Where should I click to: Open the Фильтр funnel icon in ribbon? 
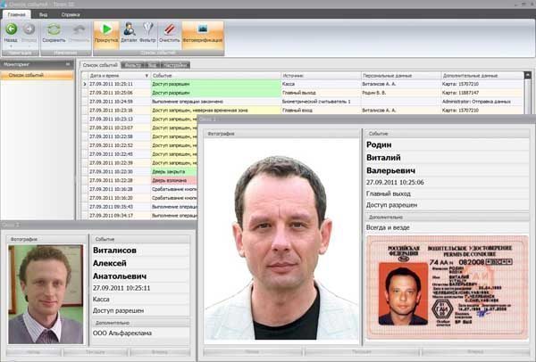pos(149,30)
